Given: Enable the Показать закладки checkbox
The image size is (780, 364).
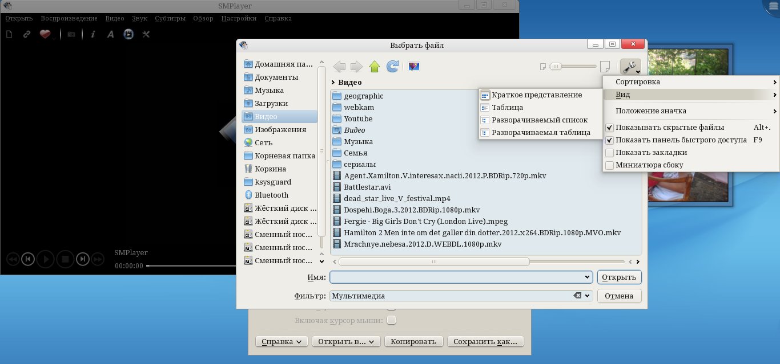Looking at the screenshot, I should coord(610,153).
